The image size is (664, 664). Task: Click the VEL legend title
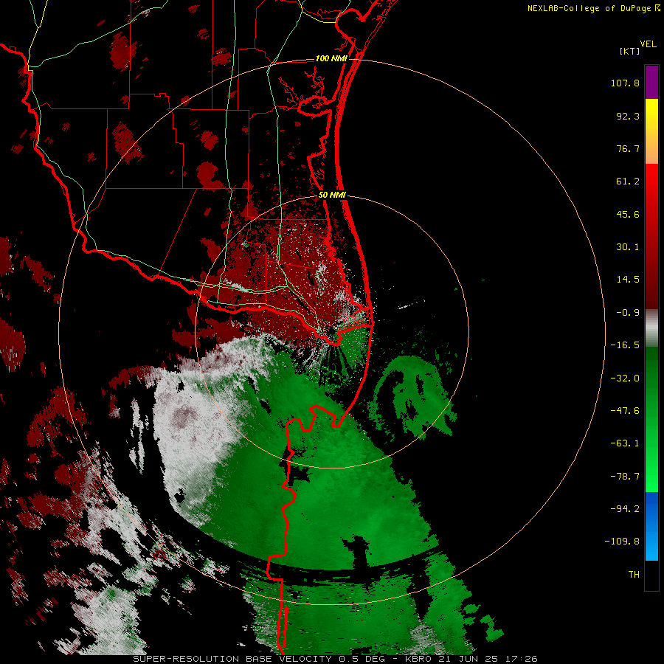click(x=648, y=44)
